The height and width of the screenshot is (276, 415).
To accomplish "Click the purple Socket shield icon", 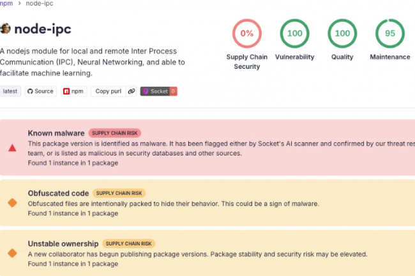I will click(x=146, y=91).
